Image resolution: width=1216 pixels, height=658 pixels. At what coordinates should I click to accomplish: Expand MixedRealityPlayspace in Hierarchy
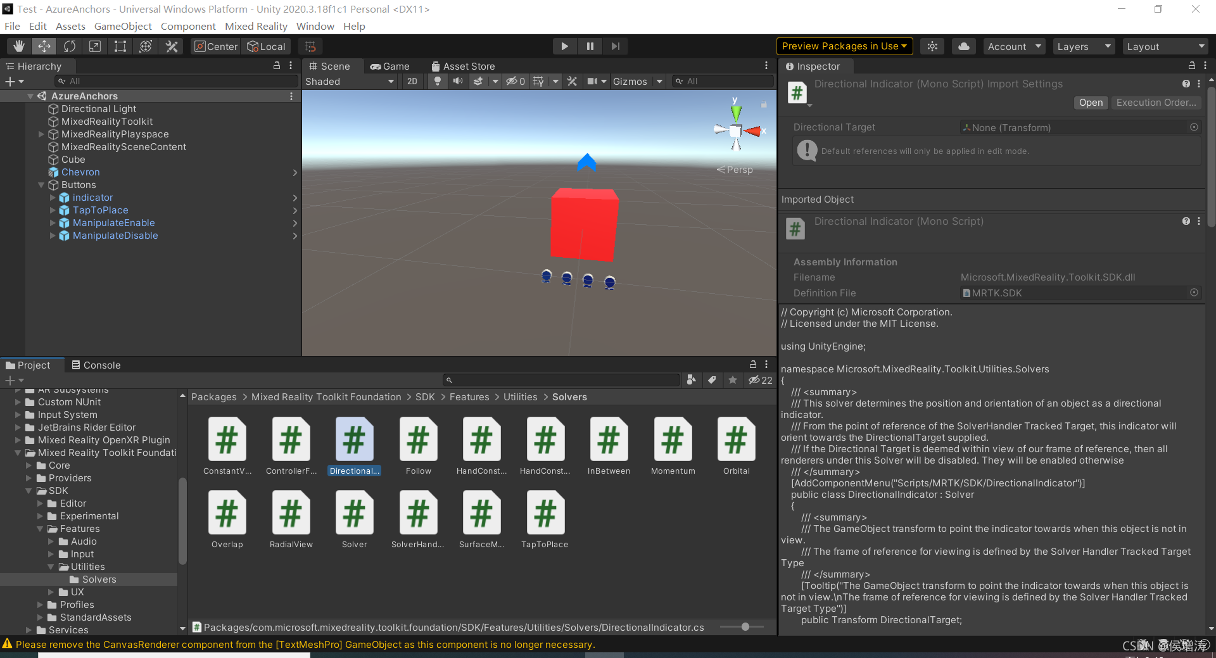coord(41,134)
